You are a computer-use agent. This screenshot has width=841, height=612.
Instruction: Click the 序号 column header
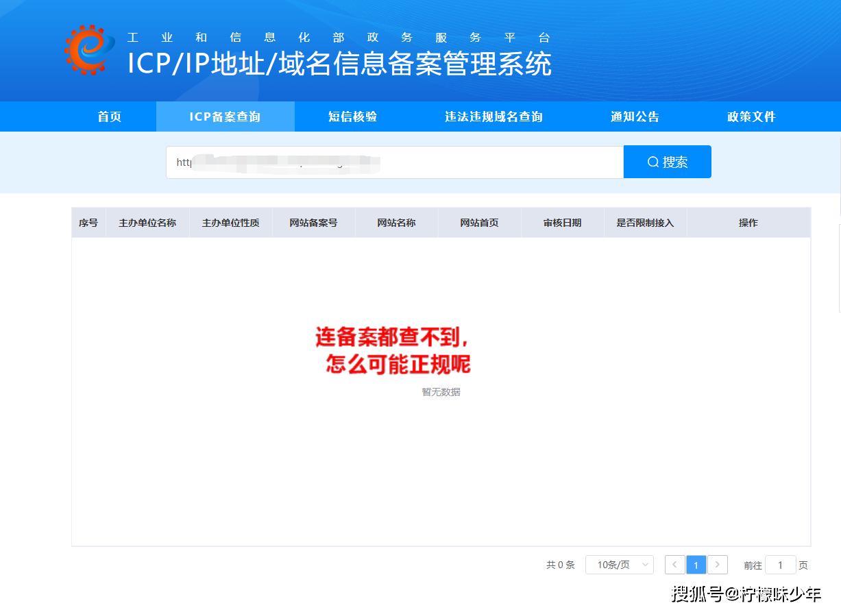pyautogui.click(x=88, y=222)
